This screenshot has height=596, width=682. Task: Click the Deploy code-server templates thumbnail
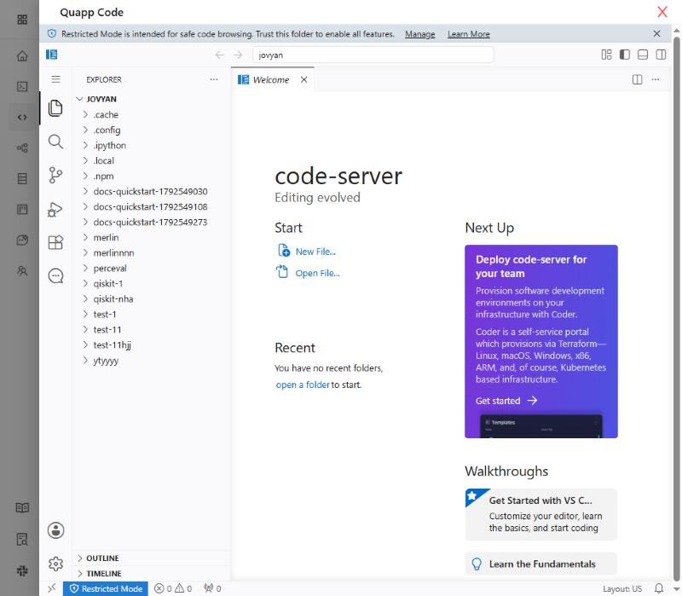coord(541,426)
